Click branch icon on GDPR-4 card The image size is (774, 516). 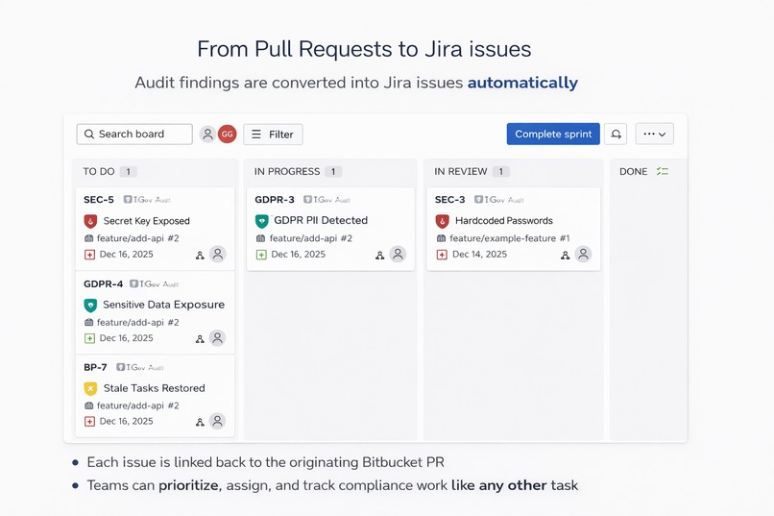click(89, 323)
